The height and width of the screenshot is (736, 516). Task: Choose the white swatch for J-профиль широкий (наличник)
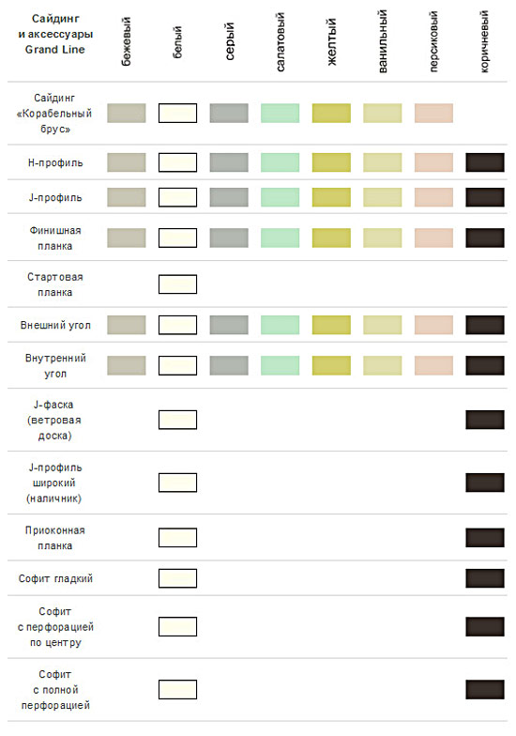click(177, 483)
